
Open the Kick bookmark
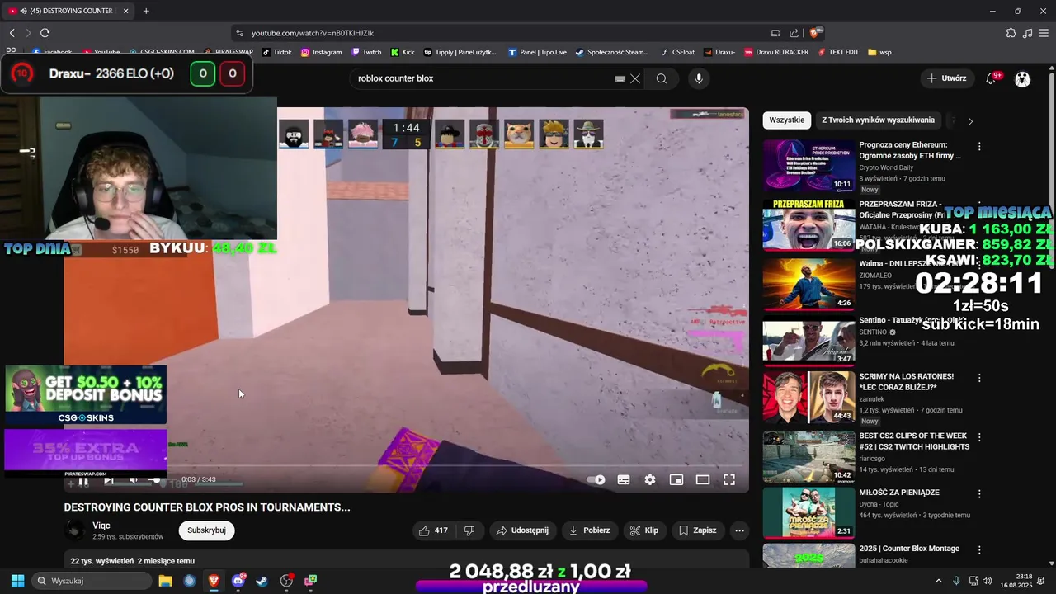pyautogui.click(x=403, y=52)
